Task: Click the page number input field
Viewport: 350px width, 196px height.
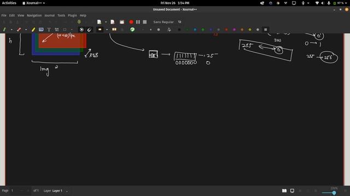Action: (x=20, y=191)
